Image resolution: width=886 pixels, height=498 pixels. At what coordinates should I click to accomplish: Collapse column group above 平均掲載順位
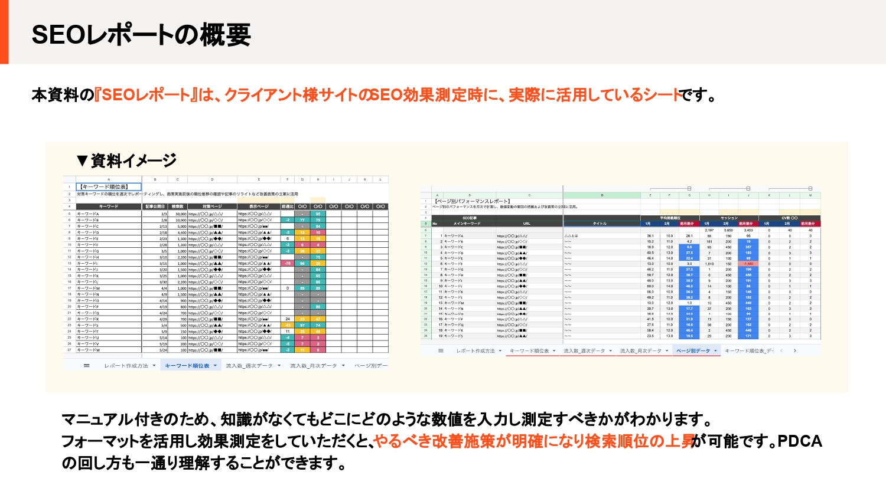[689, 188]
